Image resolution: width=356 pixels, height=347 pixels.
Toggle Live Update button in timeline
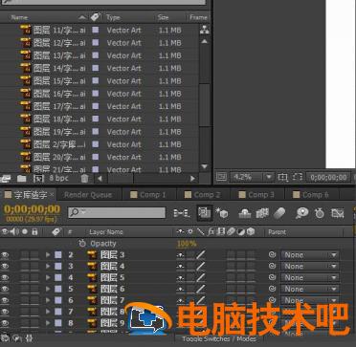click(204, 213)
